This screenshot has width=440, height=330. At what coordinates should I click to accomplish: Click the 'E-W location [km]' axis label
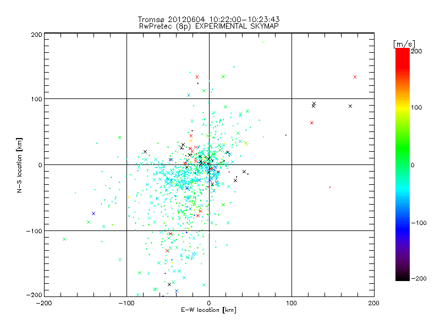pos(208,310)
